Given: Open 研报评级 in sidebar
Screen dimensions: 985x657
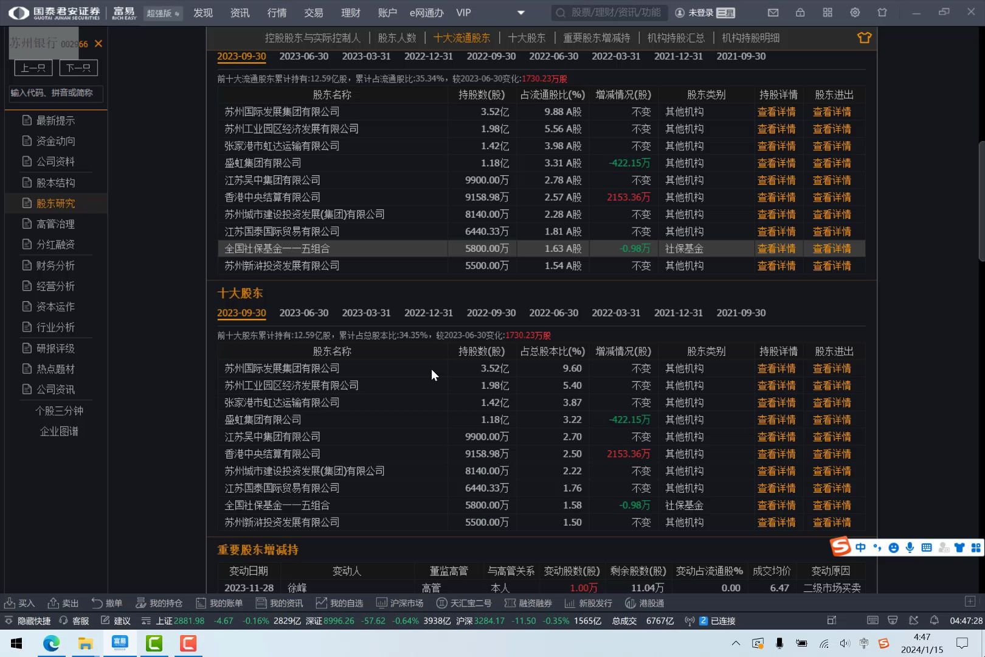Looking at the screenshot, I should coord(55,348).
